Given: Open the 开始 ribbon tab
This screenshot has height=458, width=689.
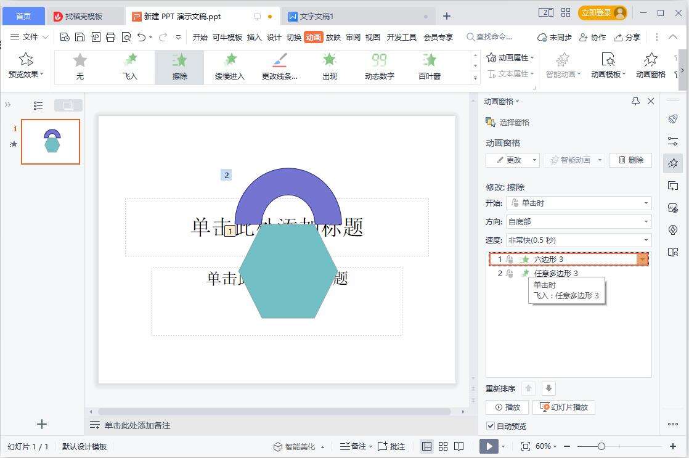Looking at the screenshot, I should [200, 38].
